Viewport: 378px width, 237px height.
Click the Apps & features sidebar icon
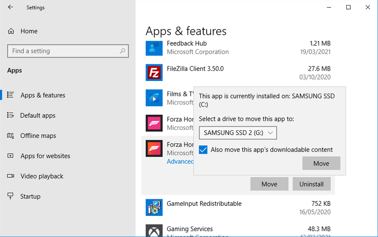coord(11,95)
